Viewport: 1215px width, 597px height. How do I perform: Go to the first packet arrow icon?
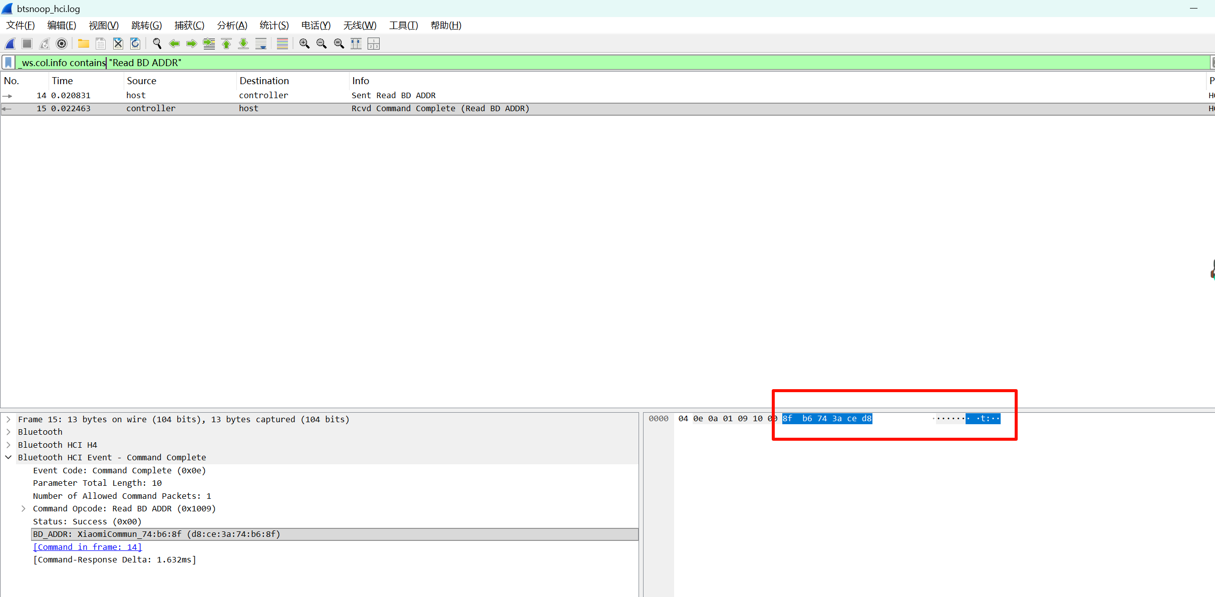coord(226,44)
